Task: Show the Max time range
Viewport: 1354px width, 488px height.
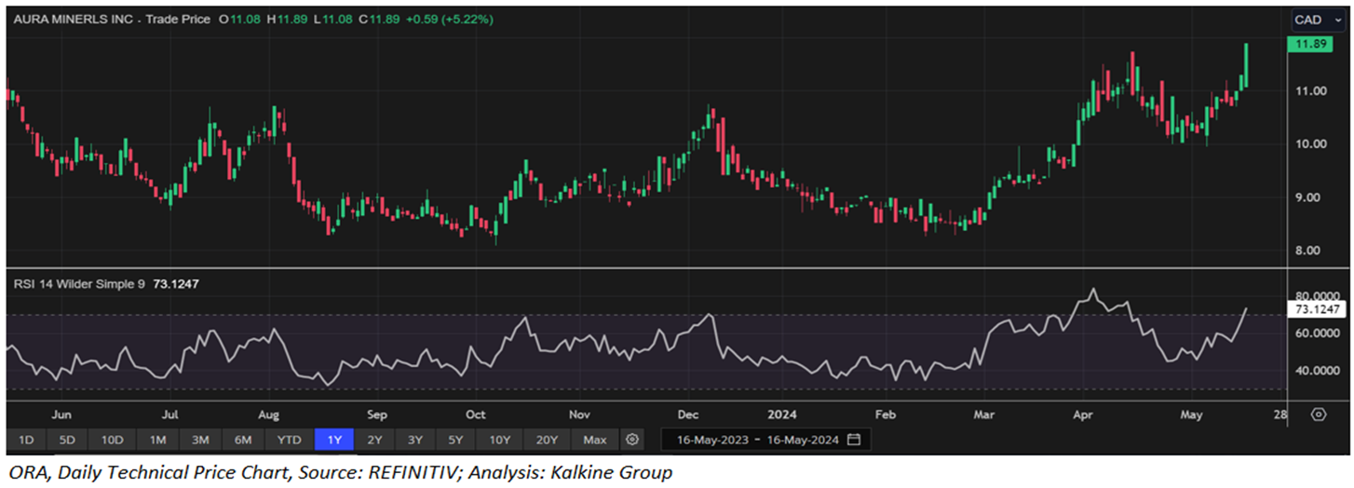Action: [x=595, y=439]
